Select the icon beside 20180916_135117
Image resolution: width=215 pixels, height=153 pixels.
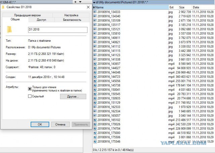[x=95, y=25]
